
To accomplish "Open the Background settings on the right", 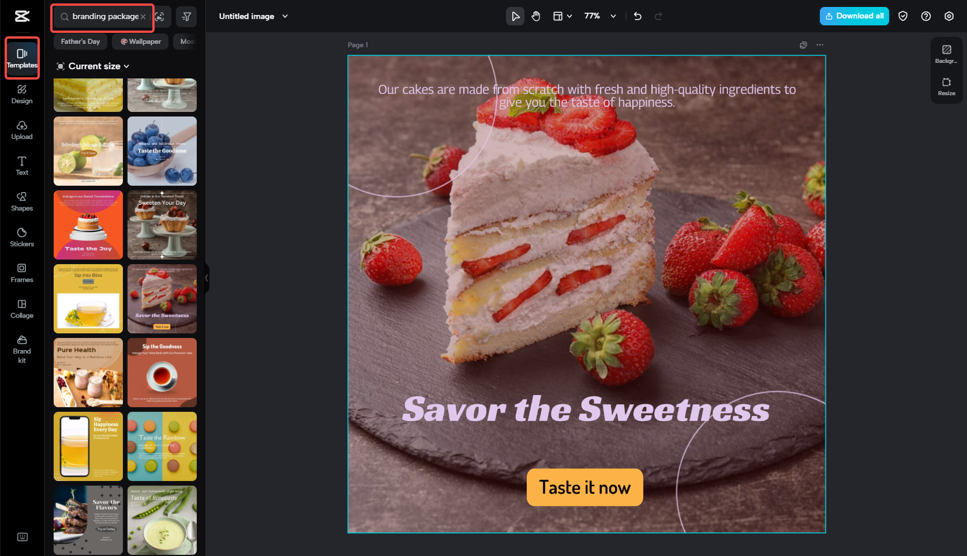I will (946, 54).
